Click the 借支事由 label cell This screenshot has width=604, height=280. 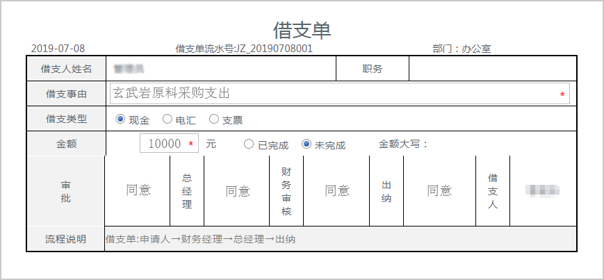[x=66, y=94]
